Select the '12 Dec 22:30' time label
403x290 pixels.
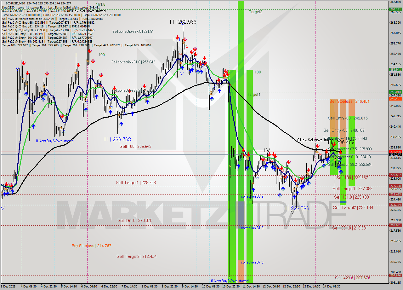291,287
